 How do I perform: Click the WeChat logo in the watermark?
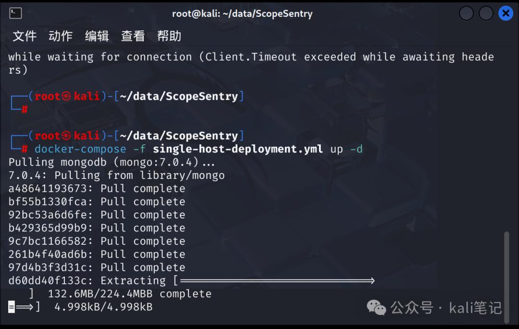tap(376, 308)
